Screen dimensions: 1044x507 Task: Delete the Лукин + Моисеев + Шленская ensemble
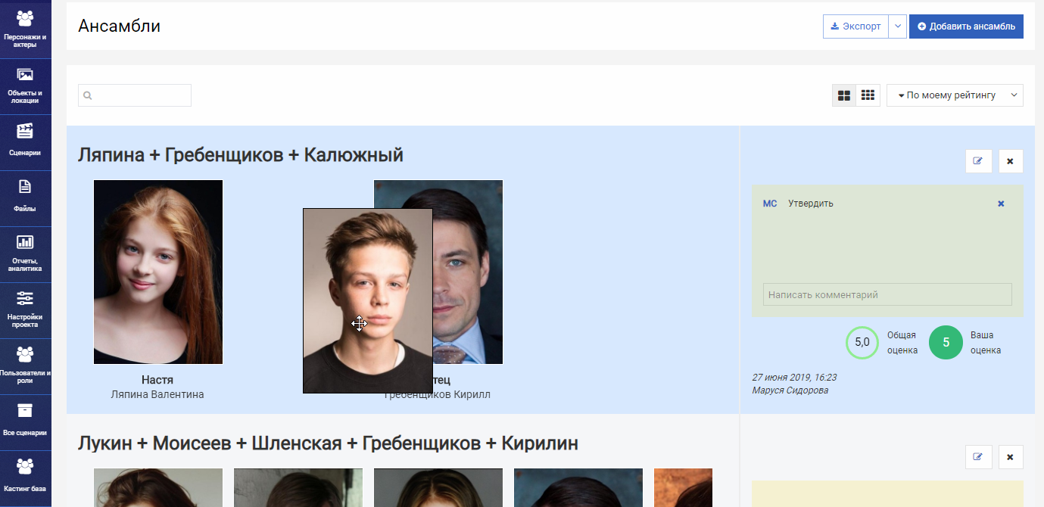coord(1010,457)
